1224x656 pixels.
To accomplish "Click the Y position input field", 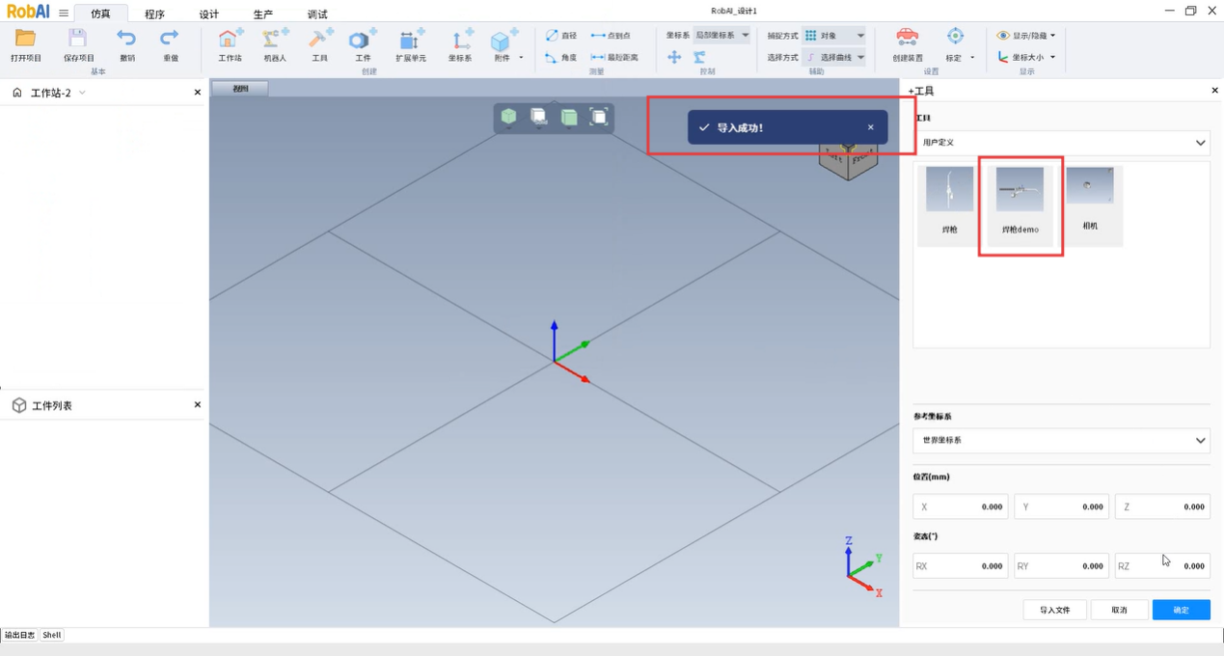I will [1062, 506].
